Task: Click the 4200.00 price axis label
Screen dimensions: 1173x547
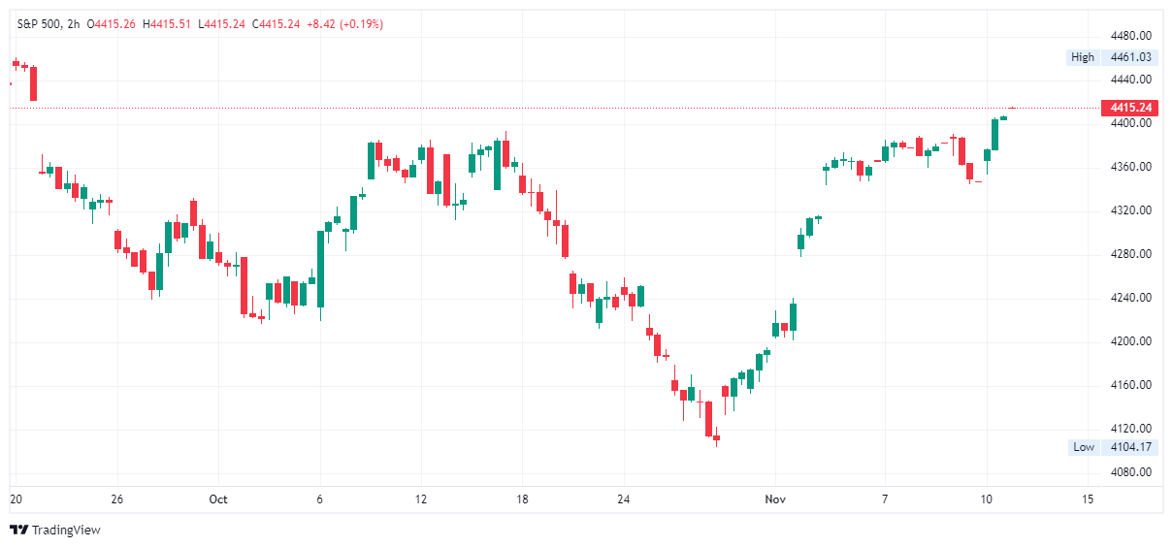Action: 1130,341
